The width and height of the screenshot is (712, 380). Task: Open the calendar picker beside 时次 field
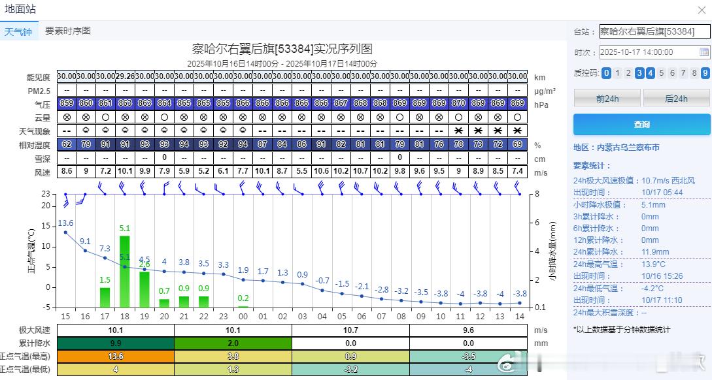704,52
